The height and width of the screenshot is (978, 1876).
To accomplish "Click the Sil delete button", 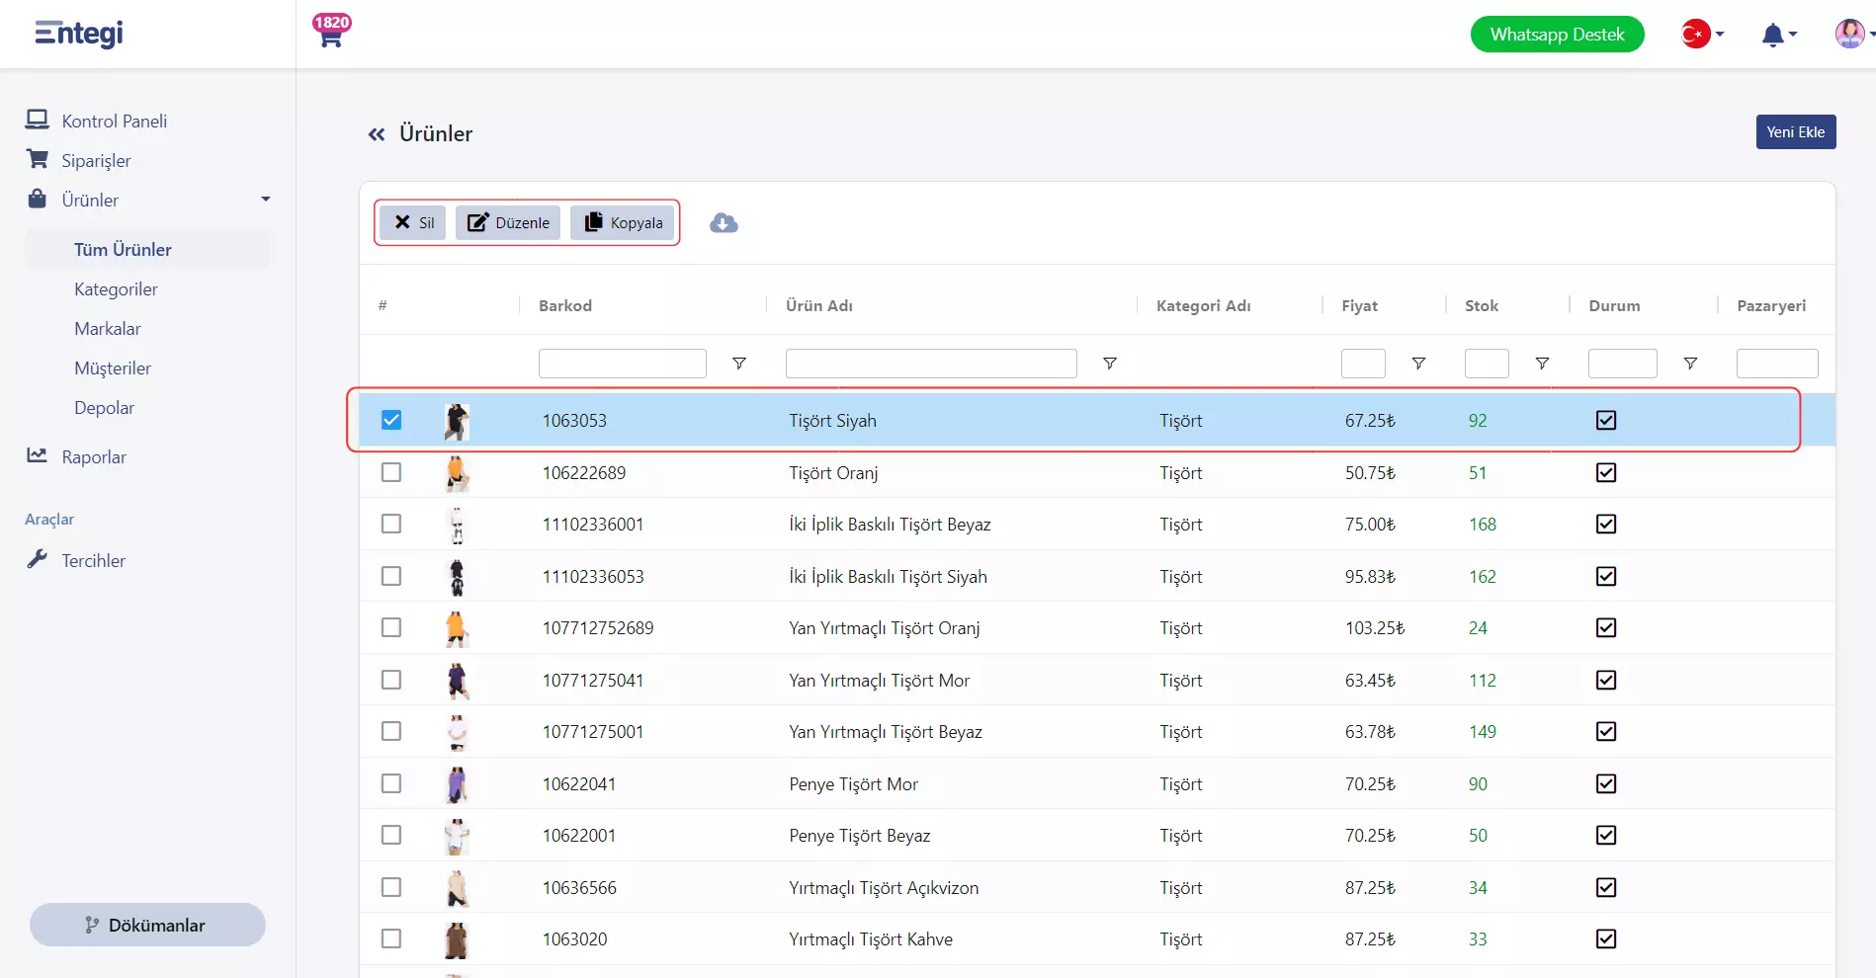I will coord(413,223).
